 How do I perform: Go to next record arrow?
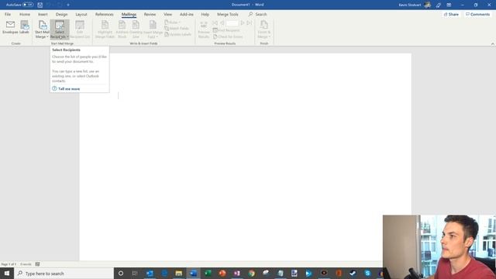click(x=243, y=23)
